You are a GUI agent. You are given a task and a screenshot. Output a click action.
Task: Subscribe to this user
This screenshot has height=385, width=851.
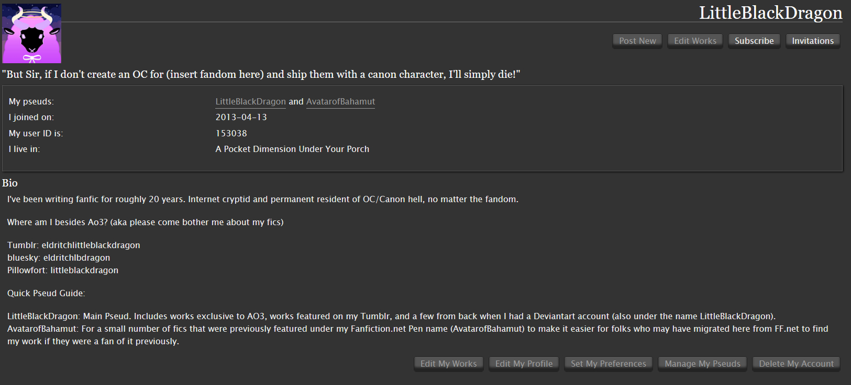click(754, 41)
